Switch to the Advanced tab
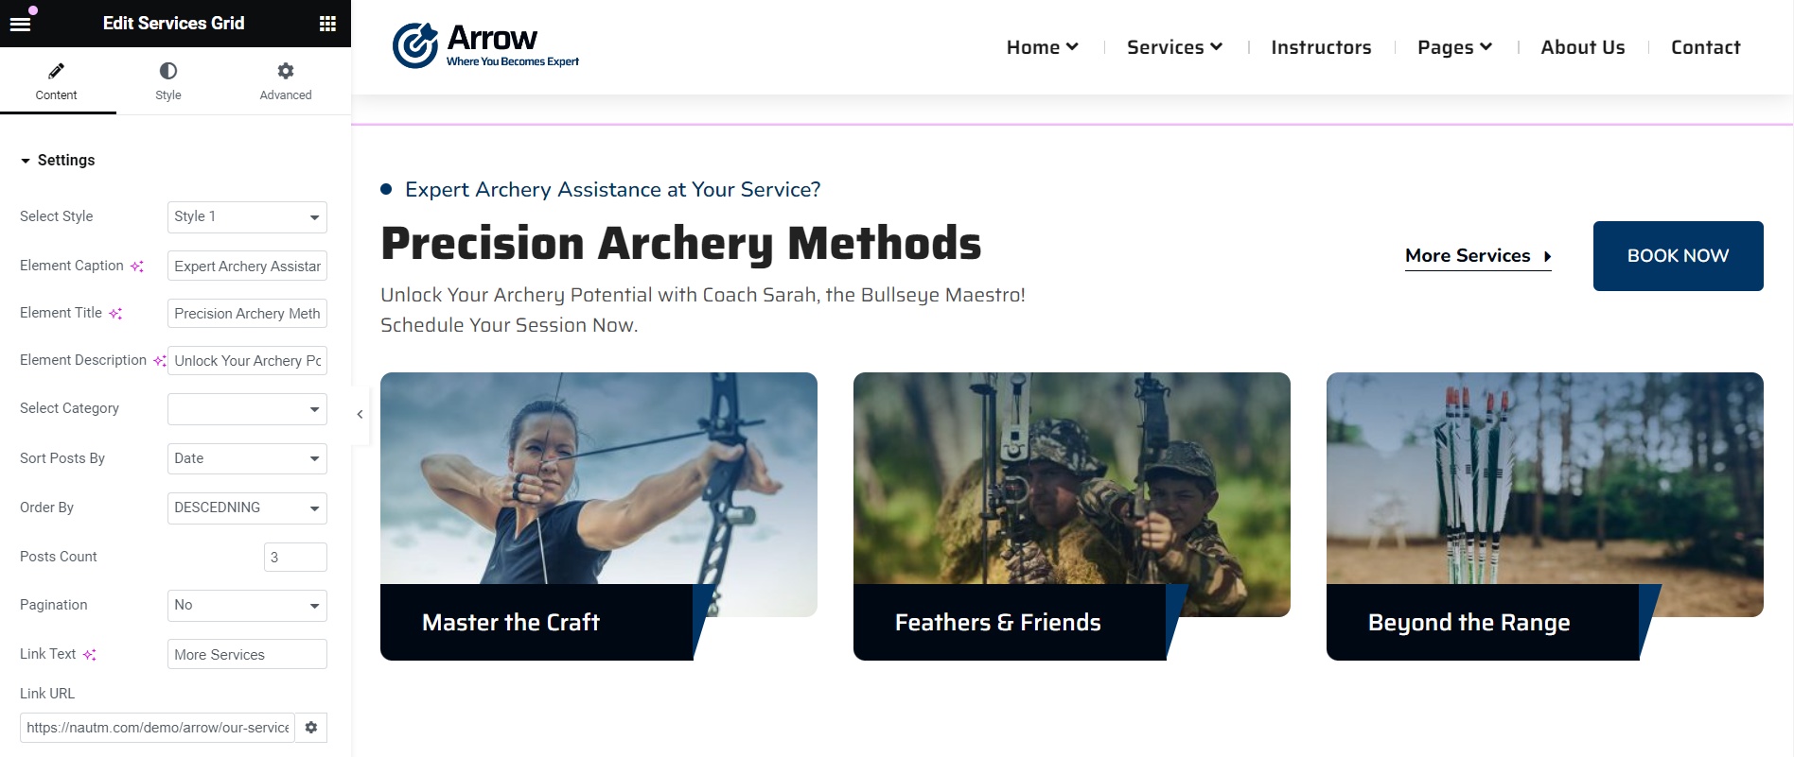This screenshot has height=757, width=1794. pyautogui.click(x=286, y=81)
